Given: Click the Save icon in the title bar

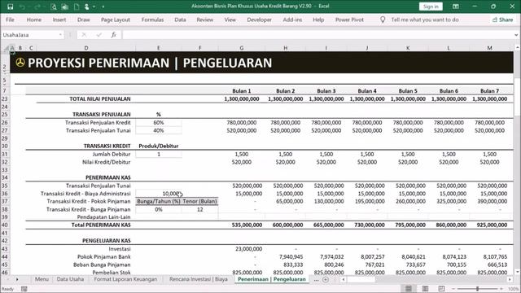Looking at the screenshot, I should (x=11, y=7).
